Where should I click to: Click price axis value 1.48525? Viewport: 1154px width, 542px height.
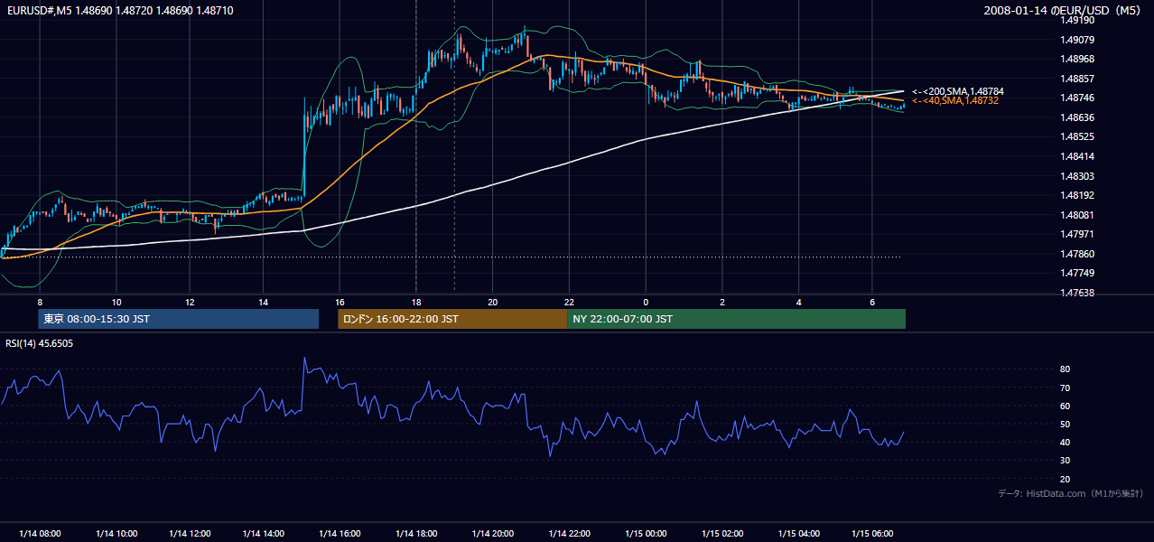[1078, 136]
